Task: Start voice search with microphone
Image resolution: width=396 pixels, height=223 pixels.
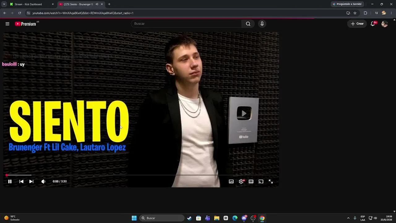Action: [262, 24]
